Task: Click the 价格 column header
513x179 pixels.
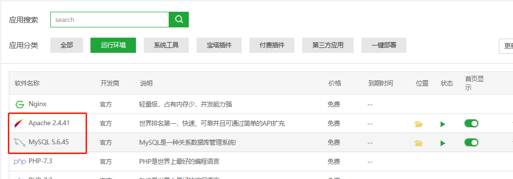Action: point(335,83)
